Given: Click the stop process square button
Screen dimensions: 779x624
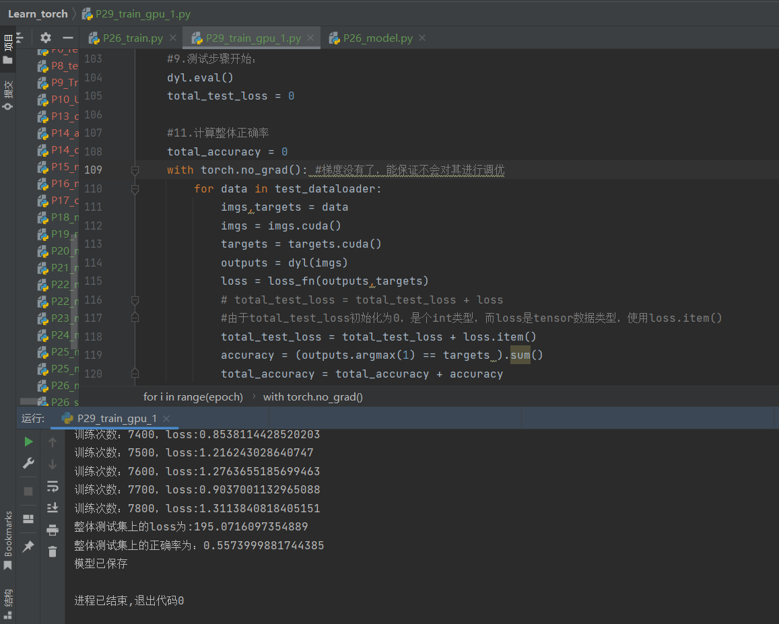Looking at the screenshot, I should [x=28, y=491].
